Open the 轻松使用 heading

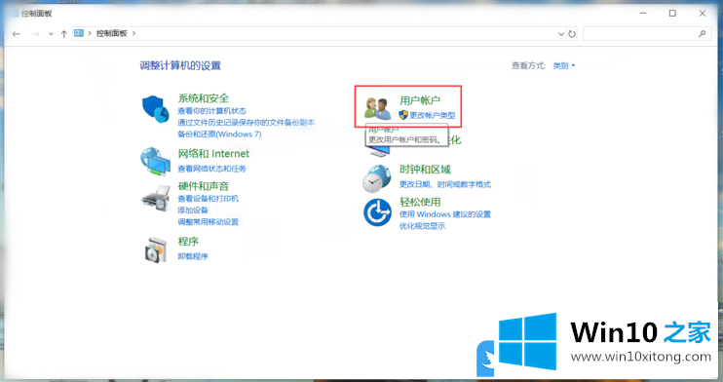click(x=420, y=202)
